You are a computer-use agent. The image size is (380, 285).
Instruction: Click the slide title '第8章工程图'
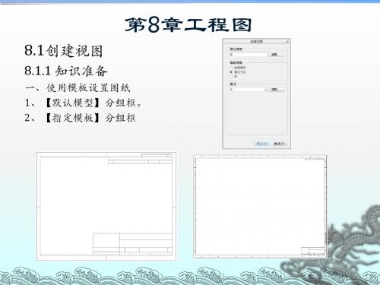coord(188,25)
